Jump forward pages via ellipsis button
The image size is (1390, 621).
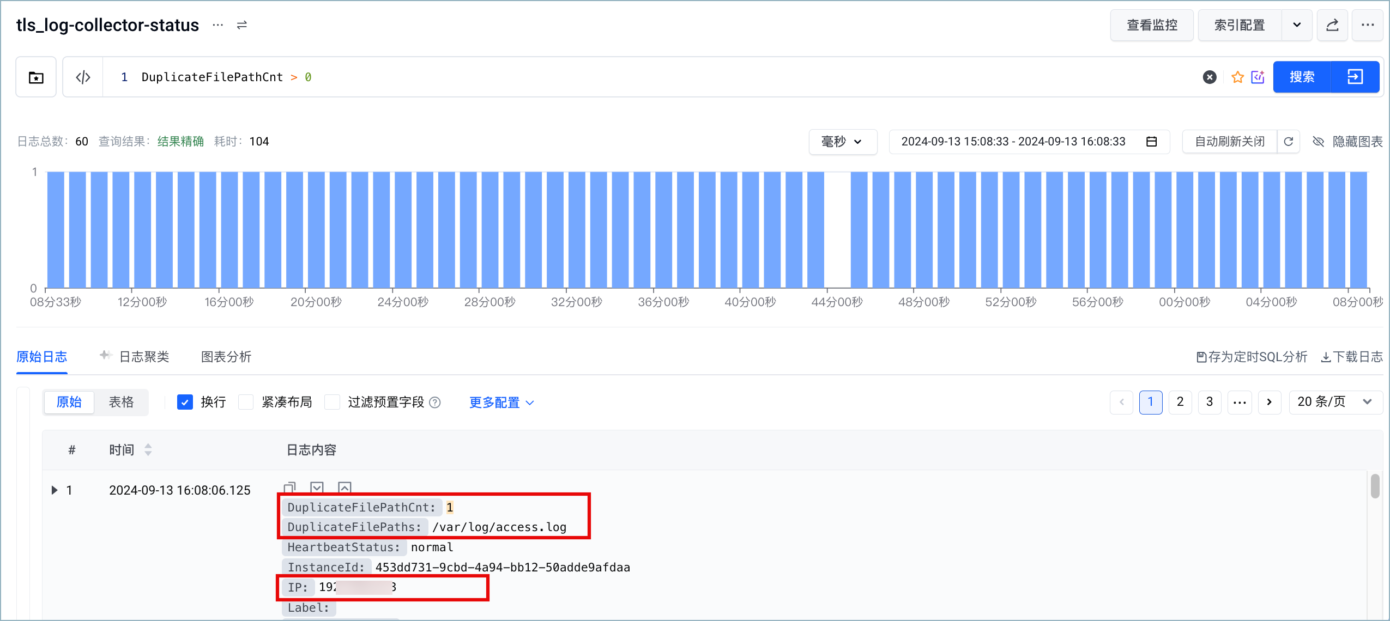coord(1240,402)
